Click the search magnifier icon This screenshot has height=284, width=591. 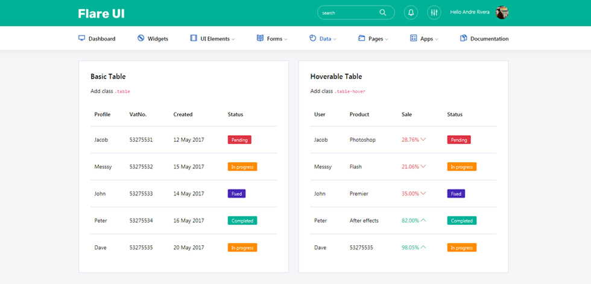point(382,13)
